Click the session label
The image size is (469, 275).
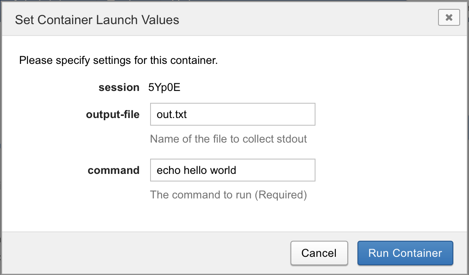(119, 88)
